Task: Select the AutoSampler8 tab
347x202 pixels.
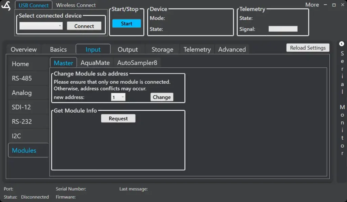Action: [137, 63]
